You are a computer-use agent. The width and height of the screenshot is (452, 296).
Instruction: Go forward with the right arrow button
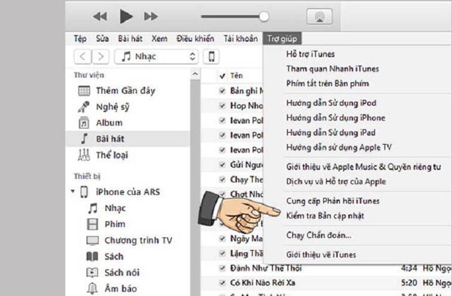click(101, 56)
